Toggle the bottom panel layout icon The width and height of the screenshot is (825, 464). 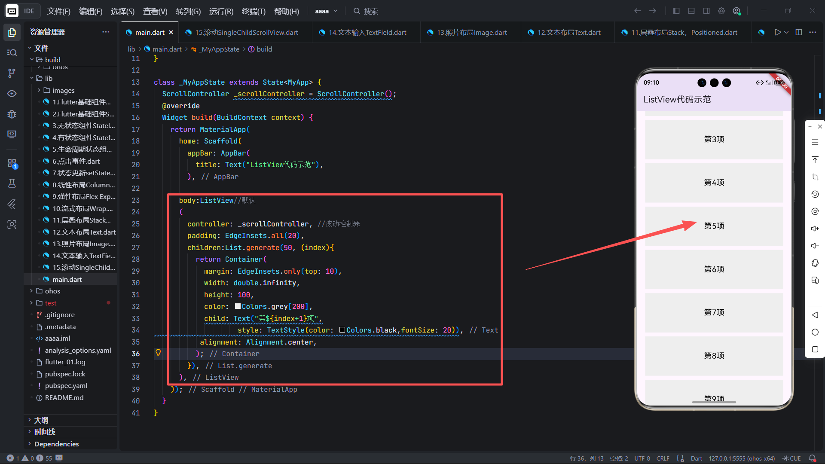691,11
